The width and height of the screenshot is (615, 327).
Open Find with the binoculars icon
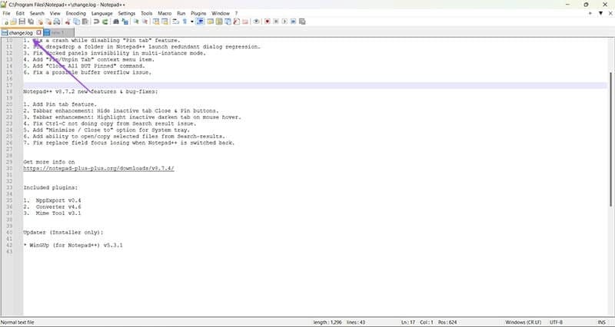[x=116, y=21]
